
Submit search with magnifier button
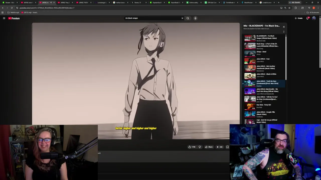188,18
